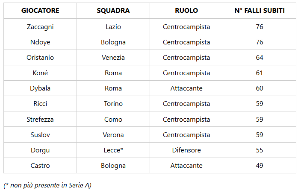Select the value 64 in Oristanio's row
The width and height of the screenshot is (301, 193).
260,58
